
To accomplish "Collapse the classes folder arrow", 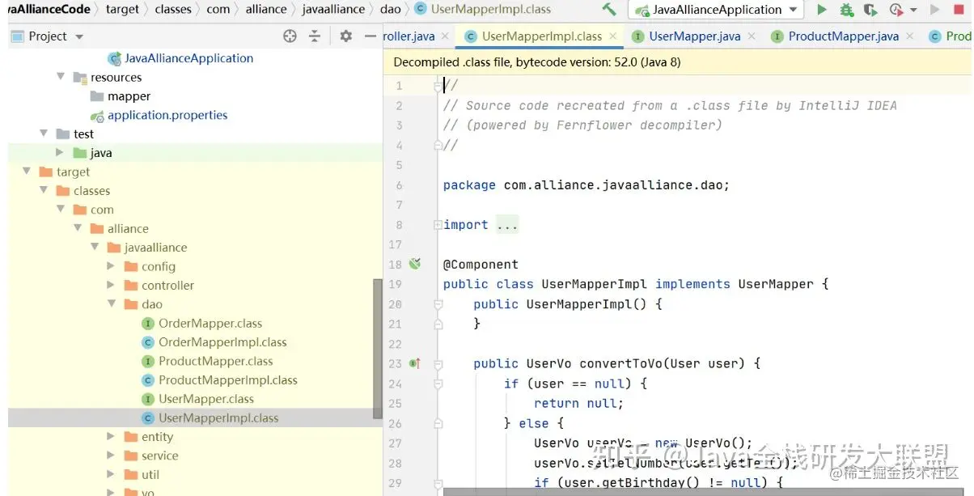I will (x=44, y=190).
